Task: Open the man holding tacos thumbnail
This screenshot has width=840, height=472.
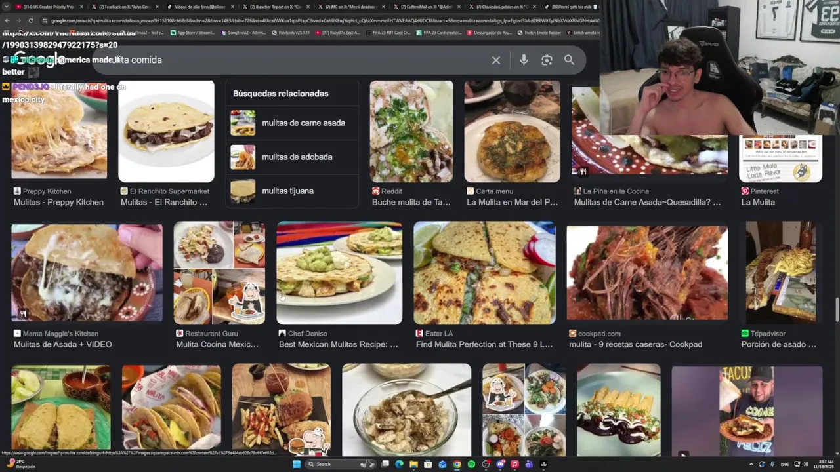Action: (747, 412)
